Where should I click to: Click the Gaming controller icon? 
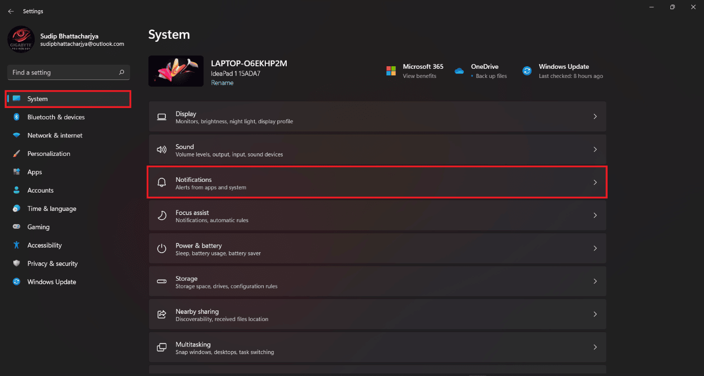[x=16, y=227]
